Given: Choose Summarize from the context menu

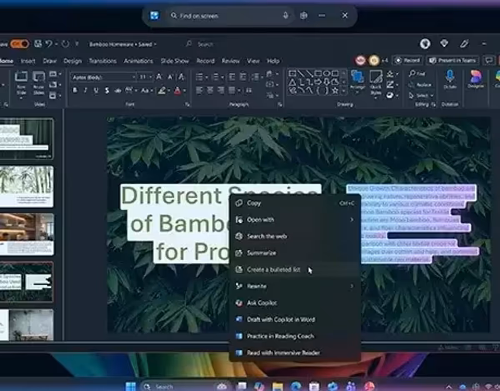Looking at the screenshot, I should (295, 253).
